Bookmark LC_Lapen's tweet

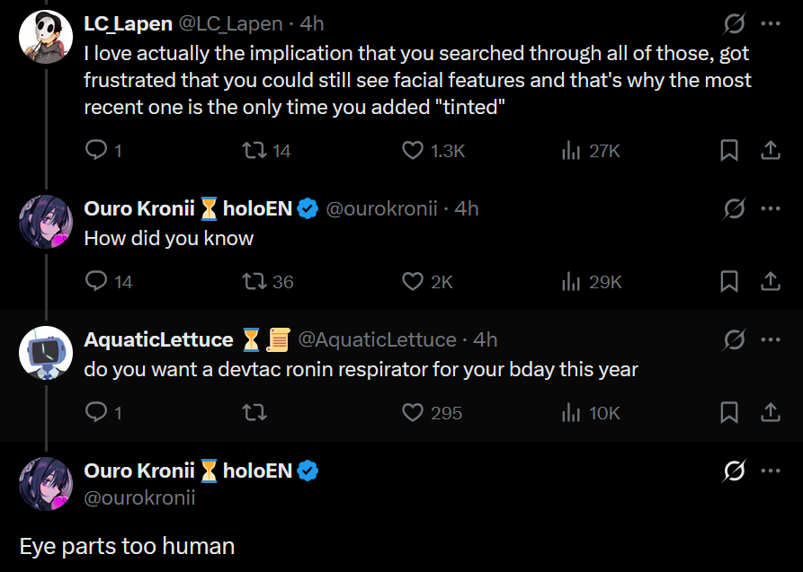pos(729,151)
